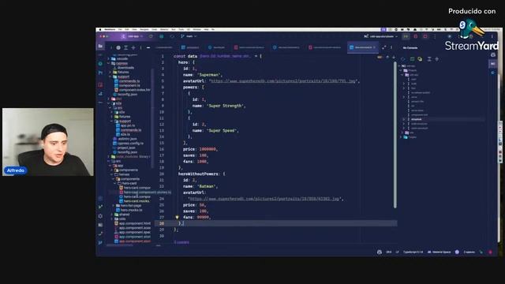Open the main branch dropdown
Screen dimensions: 505x284
click(x=189, y=36)
